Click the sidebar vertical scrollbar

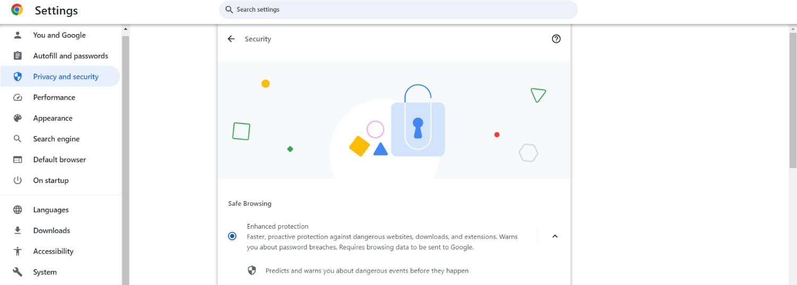(125, 159)
